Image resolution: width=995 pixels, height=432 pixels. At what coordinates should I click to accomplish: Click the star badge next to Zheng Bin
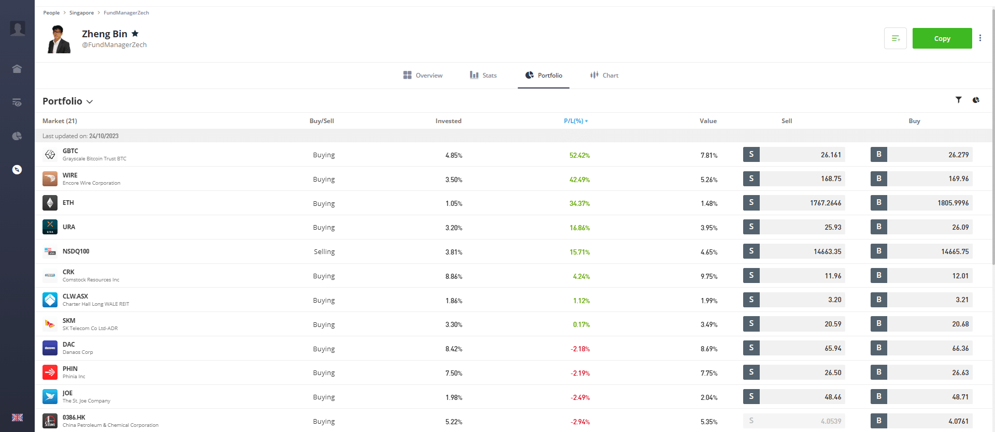[135, 34]
